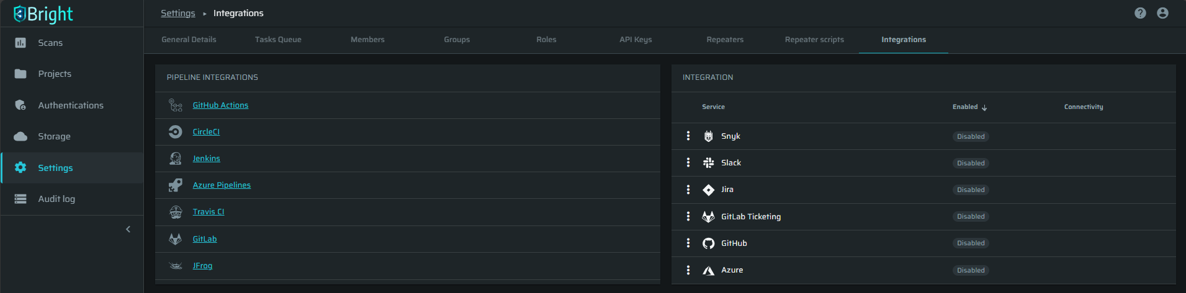This screenshot has width=1186, height=293.
Task: Switch to the General Details tab
Action: click(x=189, y=40)
